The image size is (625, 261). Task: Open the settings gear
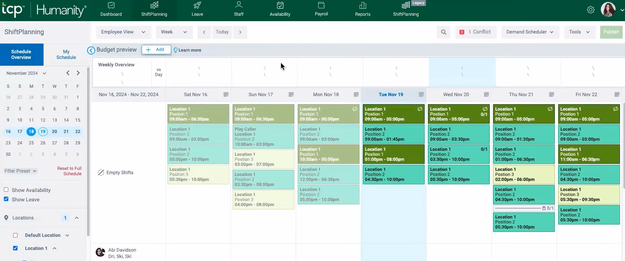tap(591, 10)
